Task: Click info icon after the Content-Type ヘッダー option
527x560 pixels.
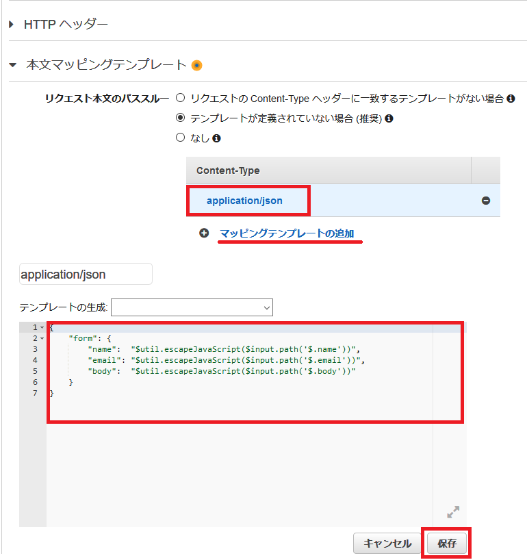Action: pyautogui.click(x=510, y=99)
